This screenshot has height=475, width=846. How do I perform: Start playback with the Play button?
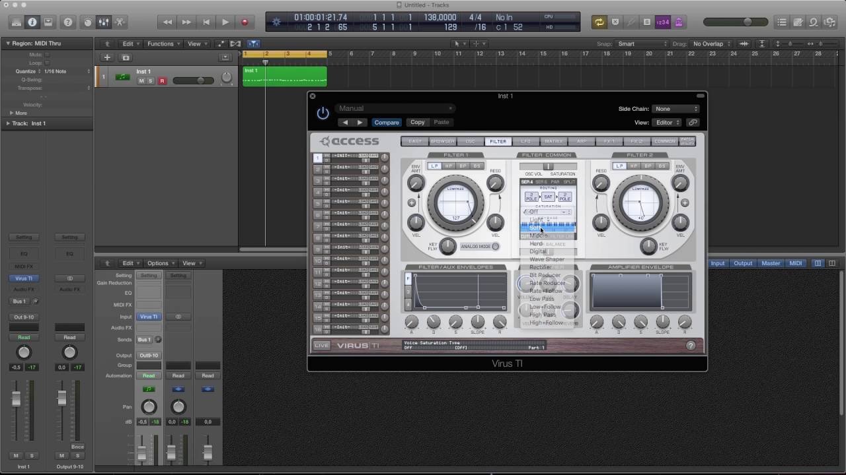click(x=225, y=22)
